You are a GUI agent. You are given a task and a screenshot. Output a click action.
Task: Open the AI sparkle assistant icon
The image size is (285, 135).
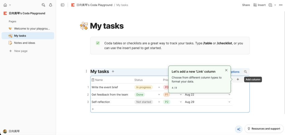pos(239,129)
